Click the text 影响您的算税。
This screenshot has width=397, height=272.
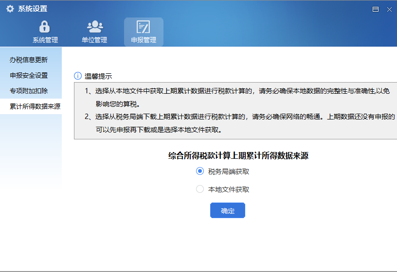(118, 104)
